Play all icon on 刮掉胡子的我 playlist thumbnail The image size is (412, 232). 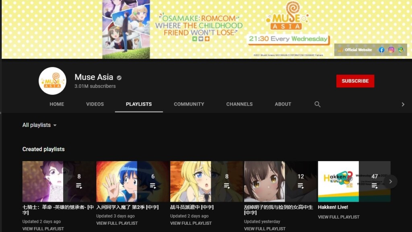301,186
